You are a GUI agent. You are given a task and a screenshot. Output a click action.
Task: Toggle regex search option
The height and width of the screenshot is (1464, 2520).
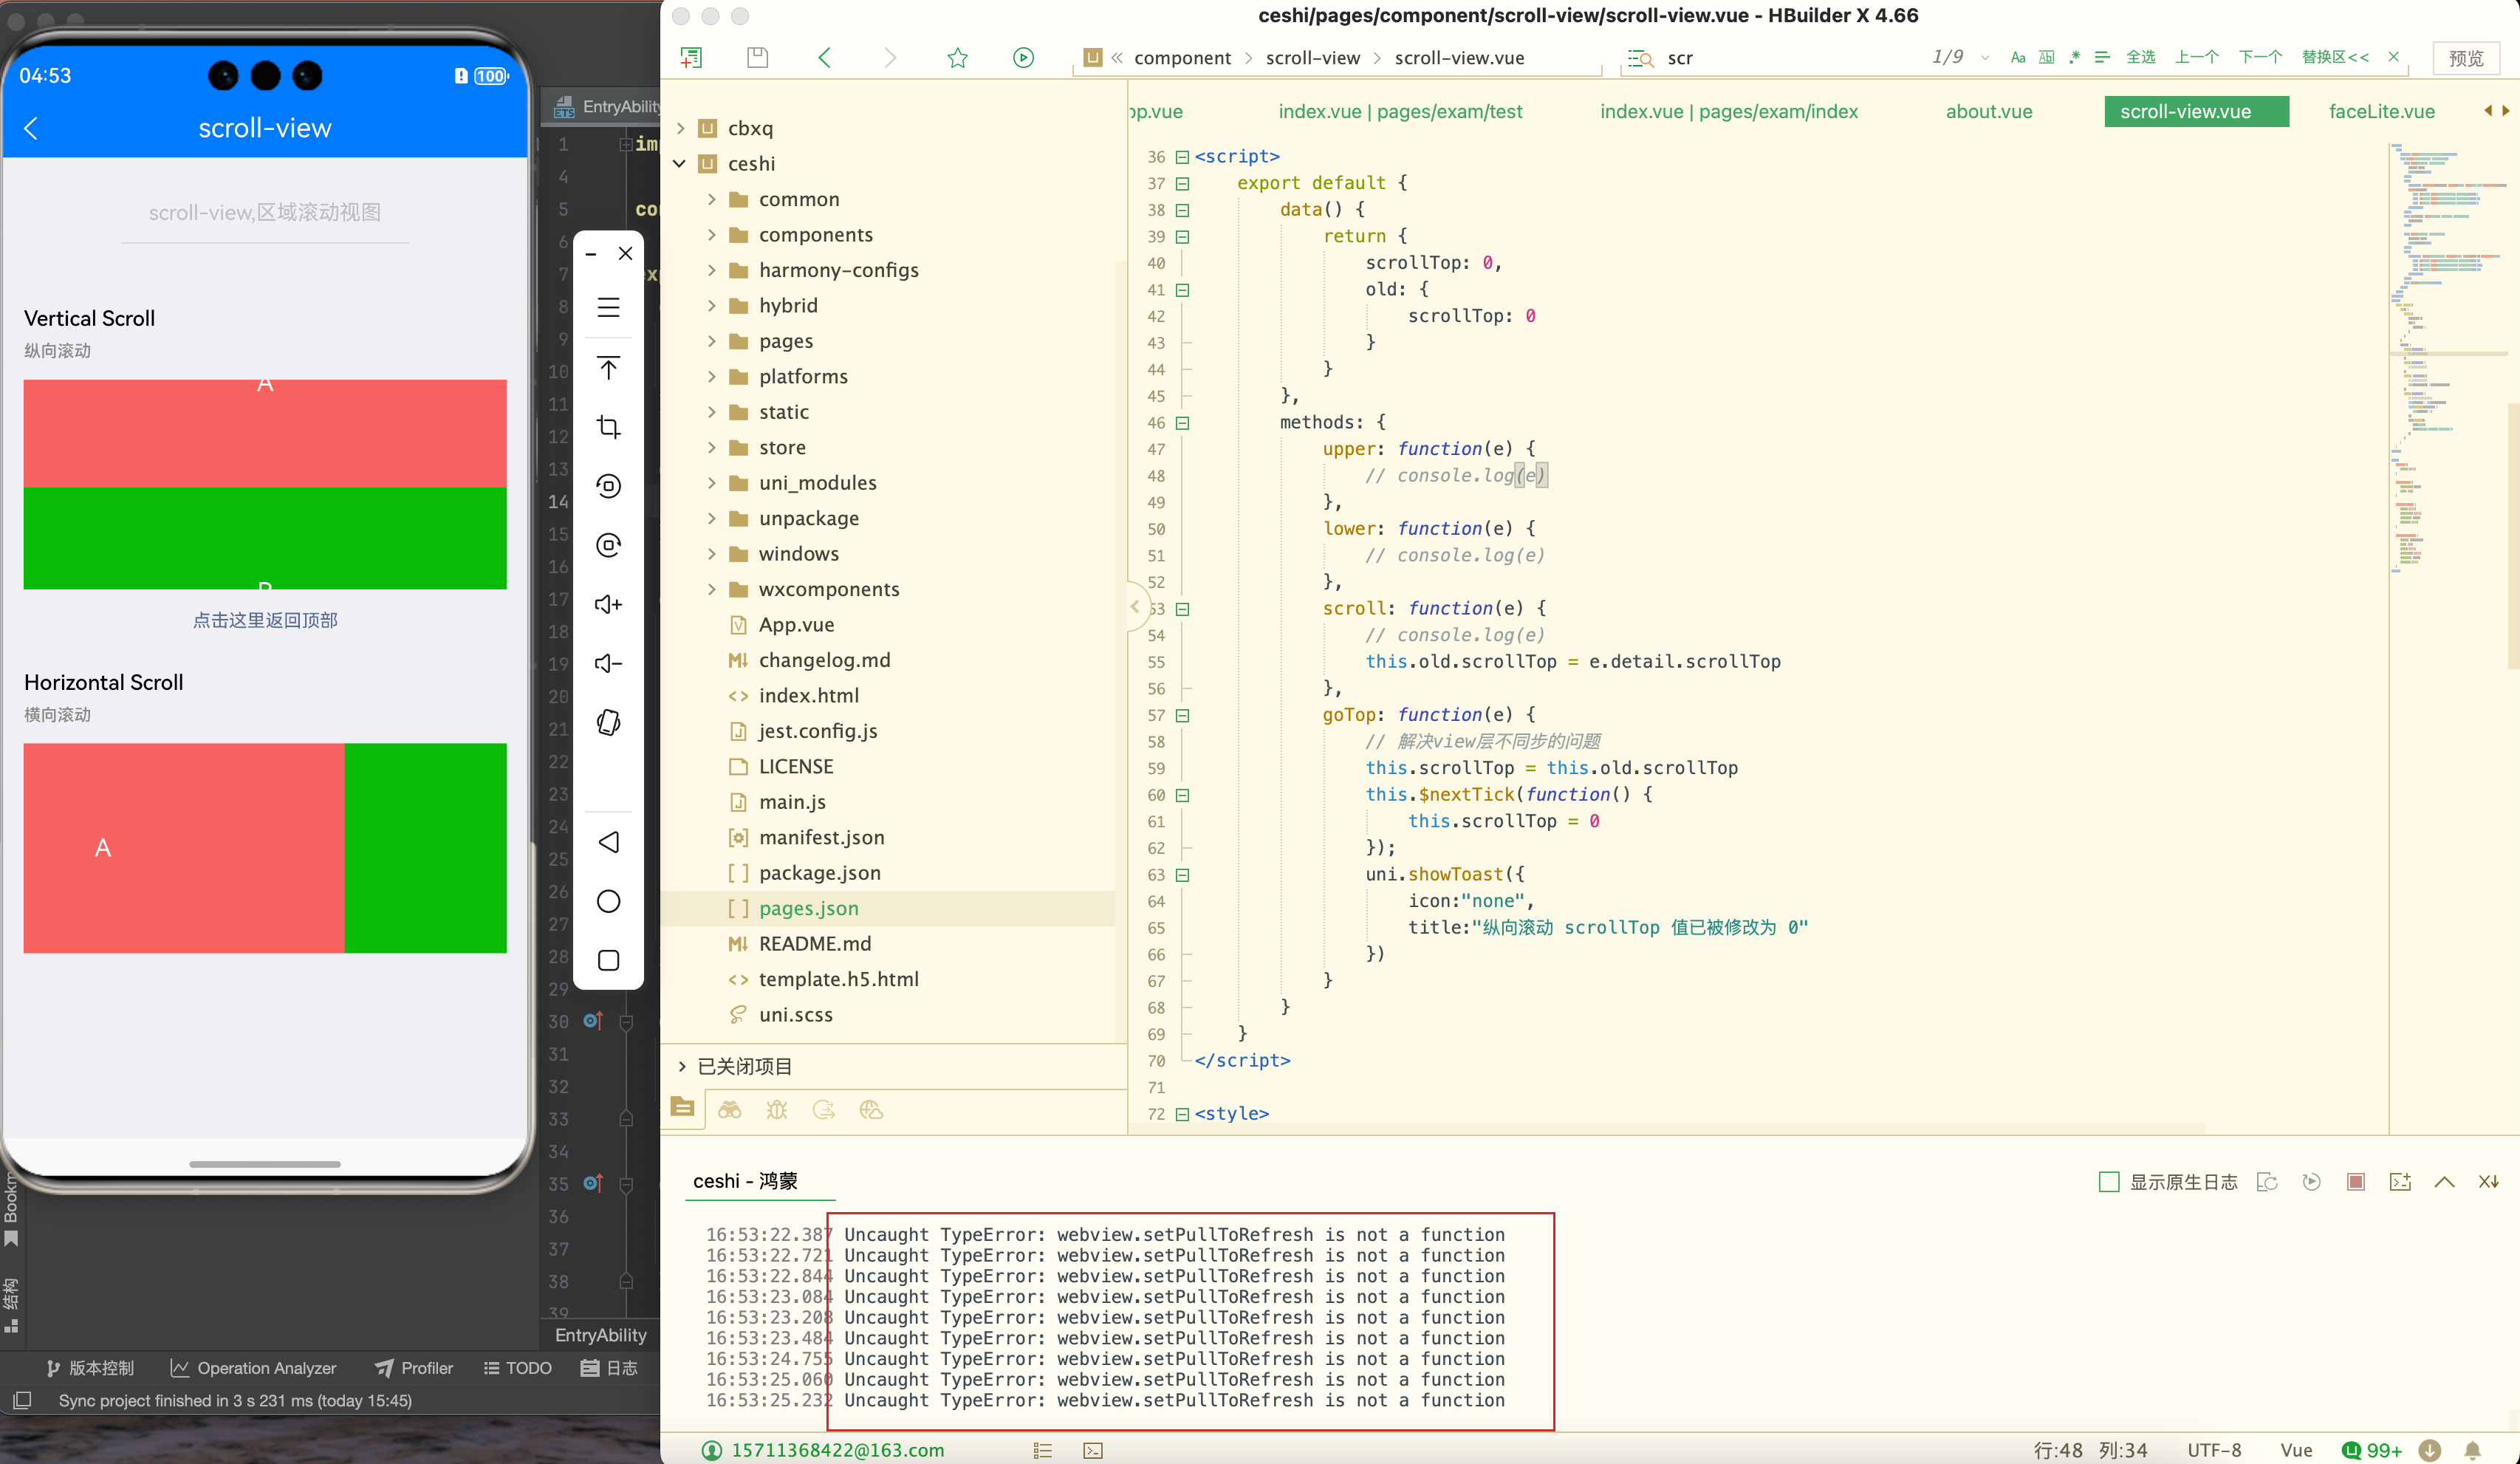[x=2074, y=58]
